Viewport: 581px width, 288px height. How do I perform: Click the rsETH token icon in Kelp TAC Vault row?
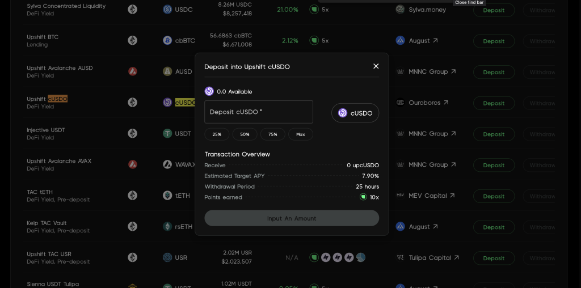tap(167, 227)
